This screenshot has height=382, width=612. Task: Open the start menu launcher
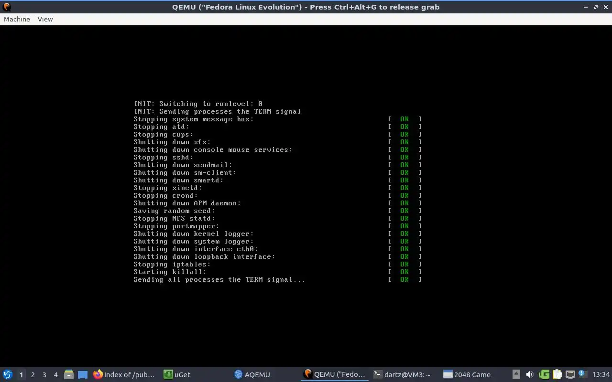(8, 374)
